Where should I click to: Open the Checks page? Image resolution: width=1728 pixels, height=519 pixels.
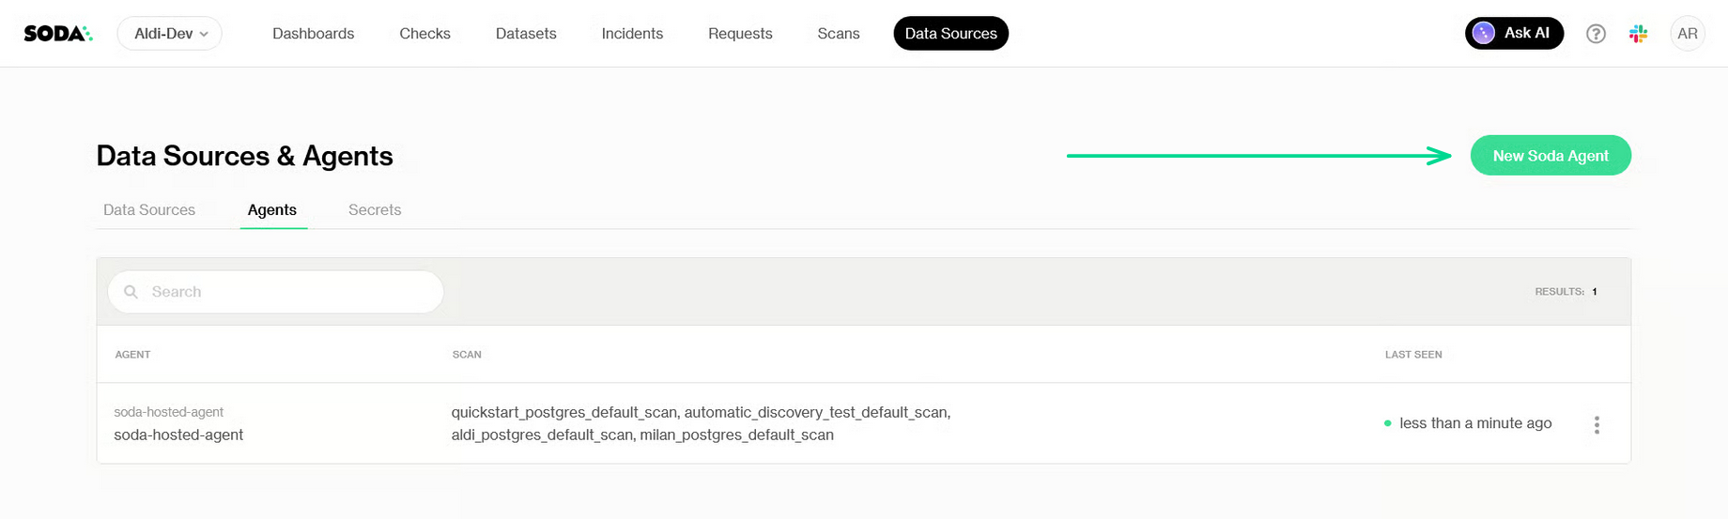(x=424, y=34)
